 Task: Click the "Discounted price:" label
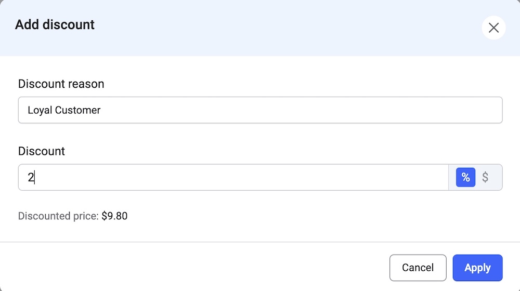pos(58,216)
